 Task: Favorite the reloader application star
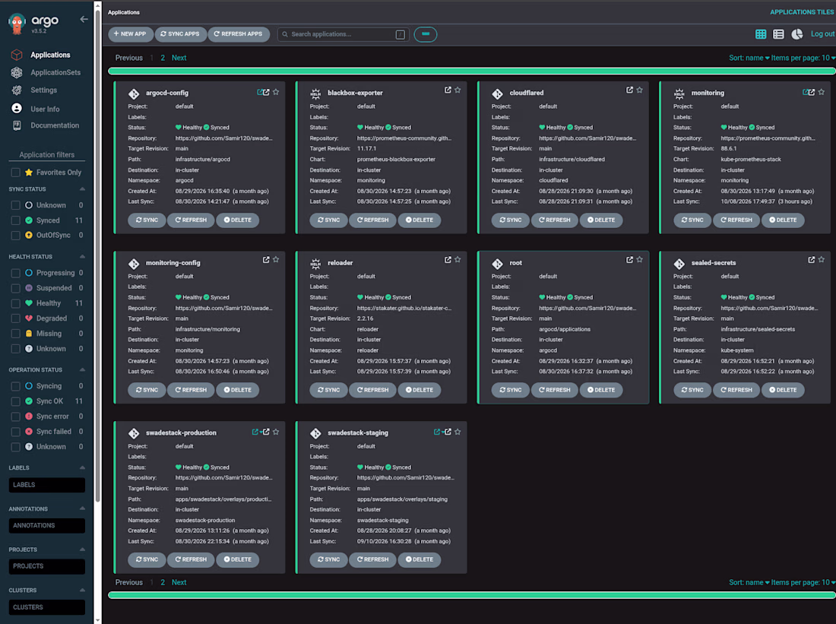(458, 260)
